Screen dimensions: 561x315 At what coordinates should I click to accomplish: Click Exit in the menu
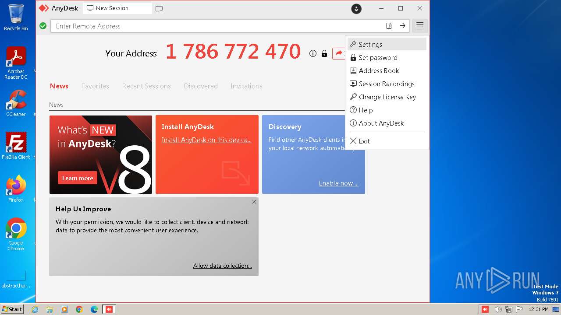coord(387,141)
